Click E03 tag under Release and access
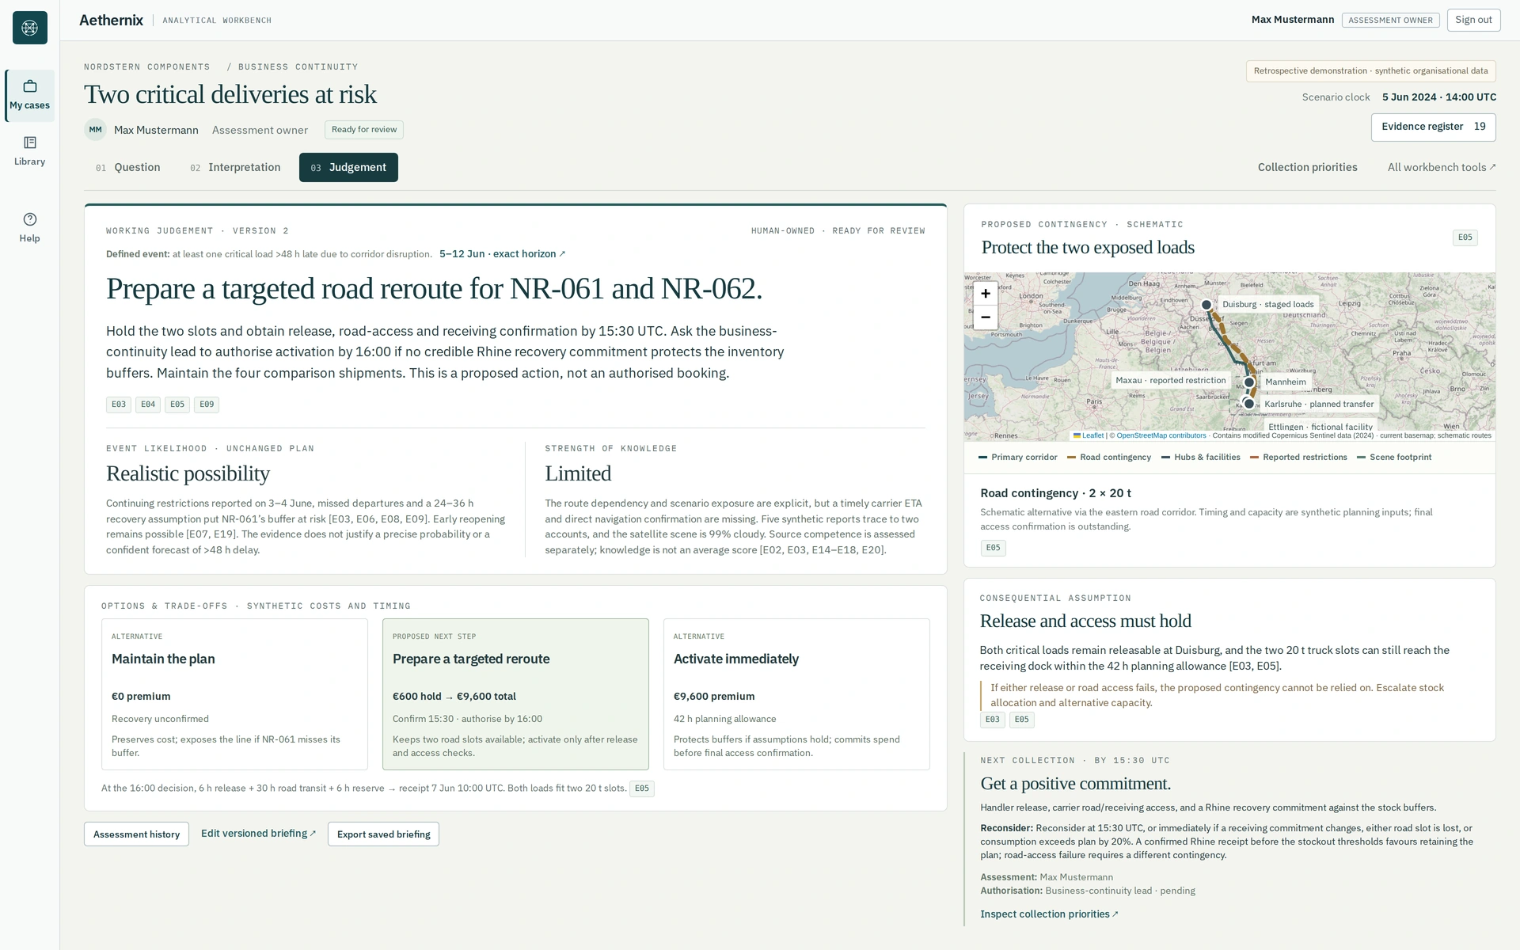This screenshot has height=950, width=1520. (992, 720)
